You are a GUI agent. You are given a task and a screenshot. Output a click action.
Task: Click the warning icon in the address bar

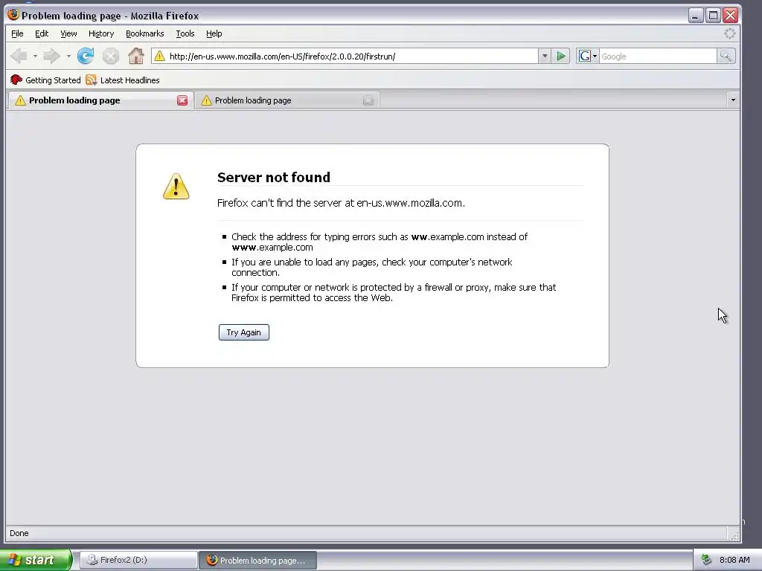click(159, 57)
